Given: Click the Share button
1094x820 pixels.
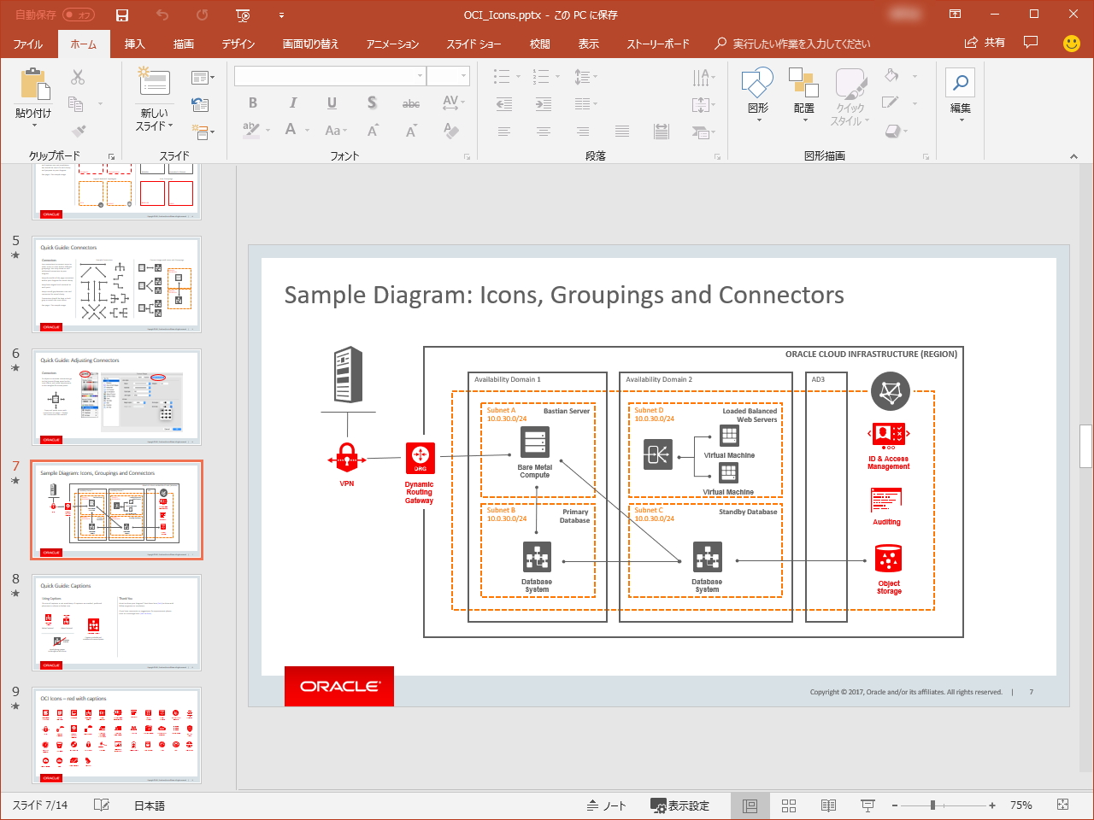Looking at the screenshot, I should (985, 43).
